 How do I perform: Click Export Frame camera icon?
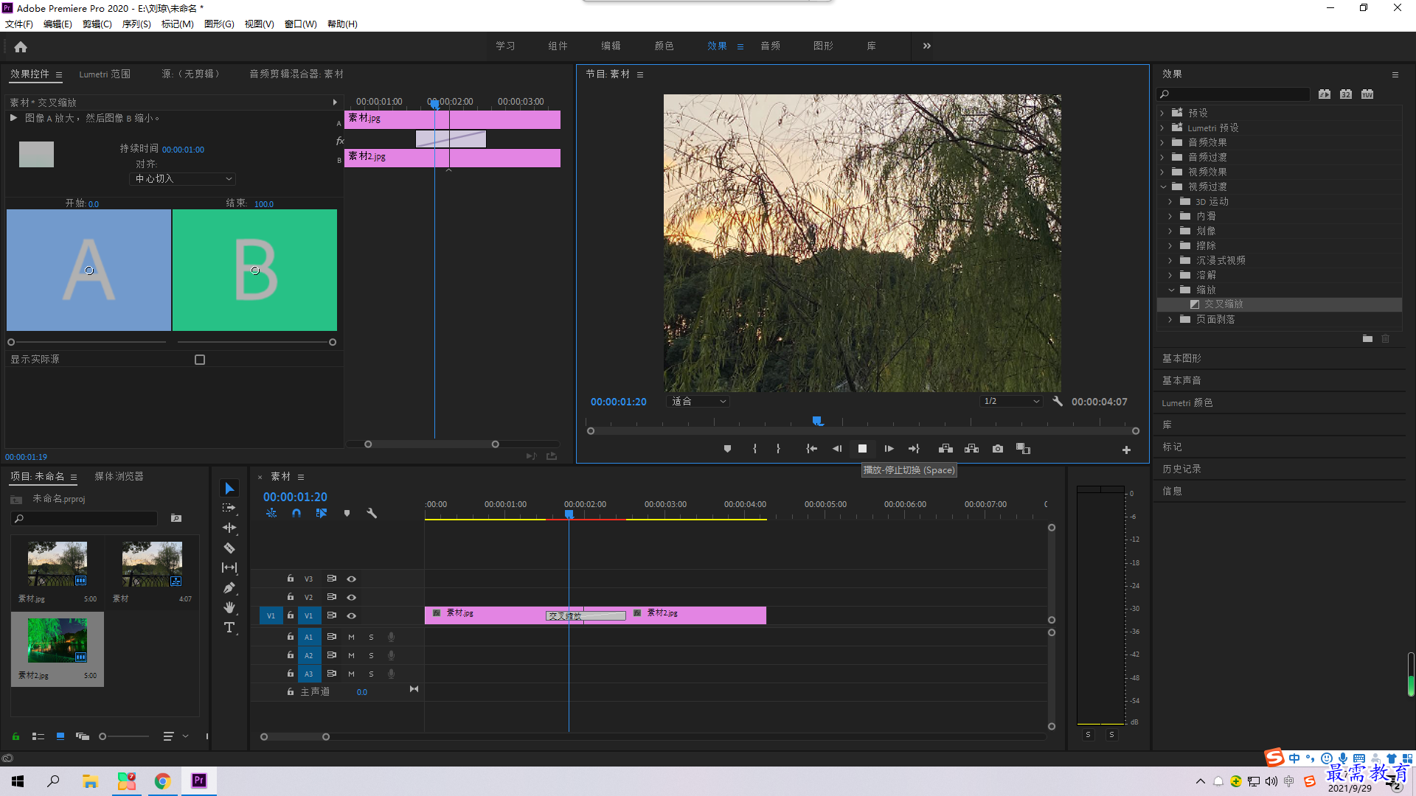(998, 449)
